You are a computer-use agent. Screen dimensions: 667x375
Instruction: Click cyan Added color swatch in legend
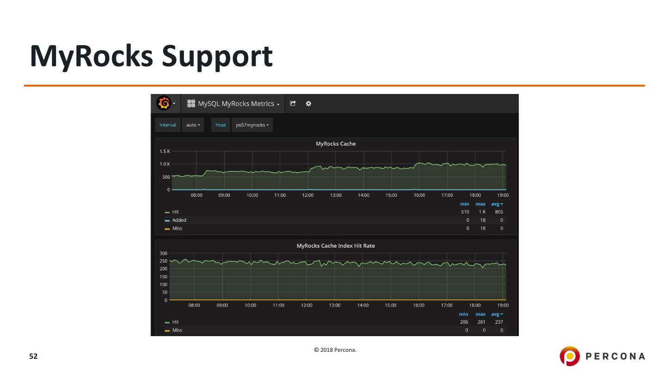(167, 220)
